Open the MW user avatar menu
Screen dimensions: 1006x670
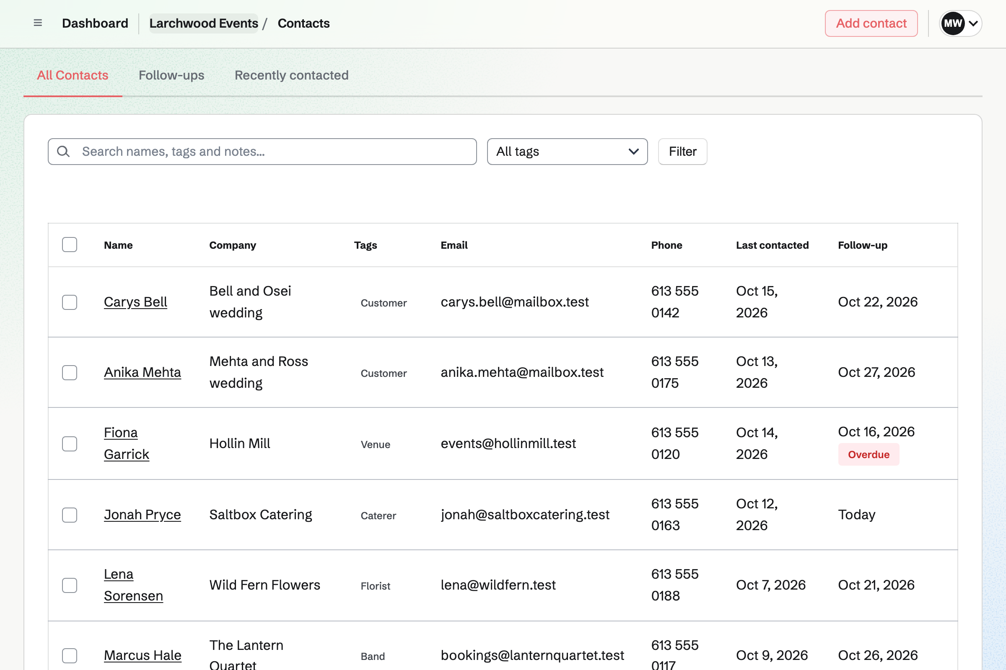pyautogui.click(x=953, y=23)
